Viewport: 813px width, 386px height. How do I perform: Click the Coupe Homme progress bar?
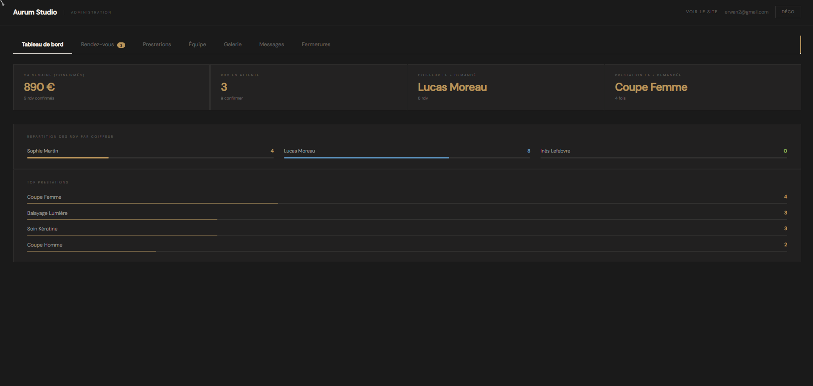click(x=407, y=251)
